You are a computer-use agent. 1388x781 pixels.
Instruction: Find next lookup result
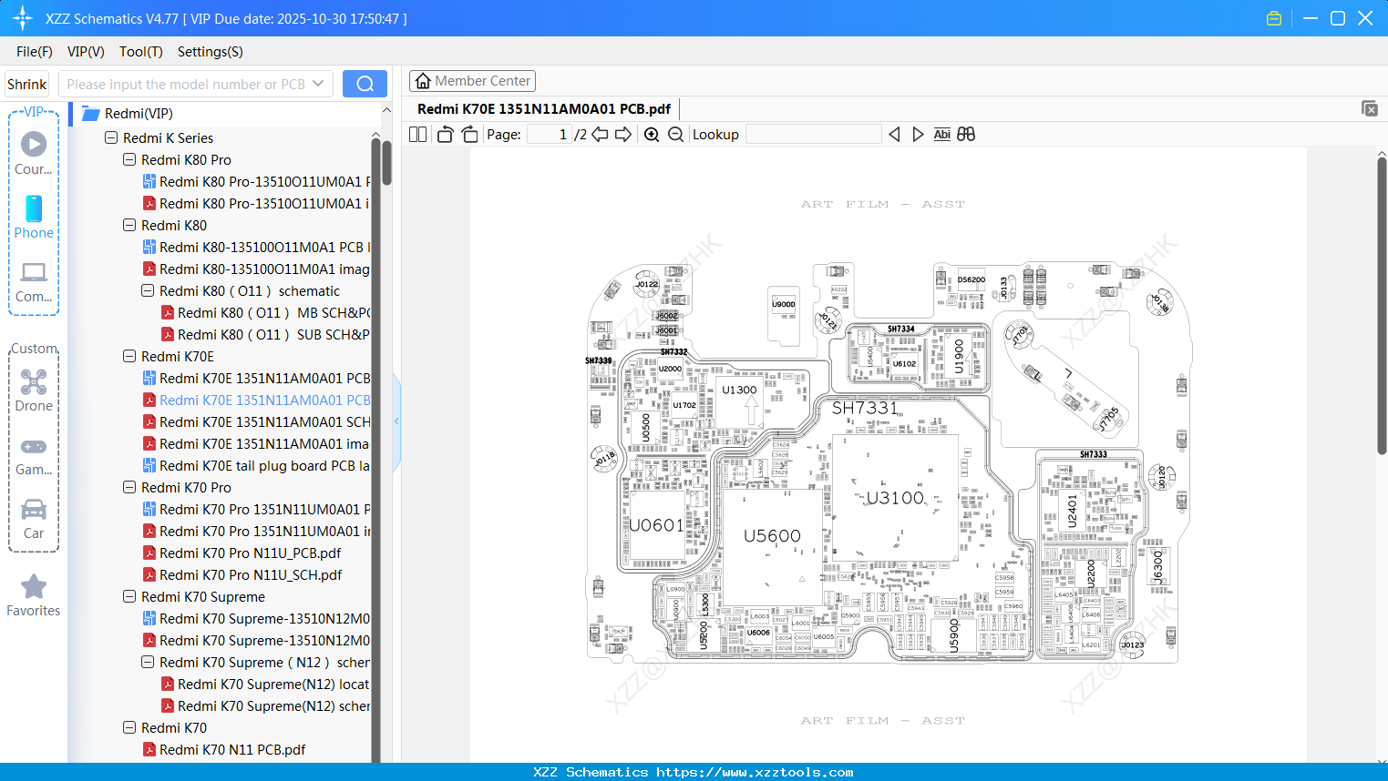[x=918, y=134]
